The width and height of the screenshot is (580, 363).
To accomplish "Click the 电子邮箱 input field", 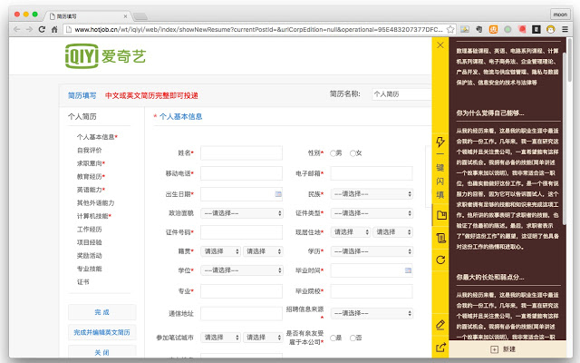I will coord(372,173).
